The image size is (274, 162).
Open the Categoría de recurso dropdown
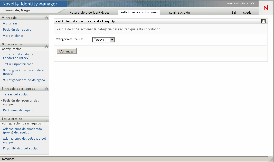pyautogui.click(x=103, y=40)
